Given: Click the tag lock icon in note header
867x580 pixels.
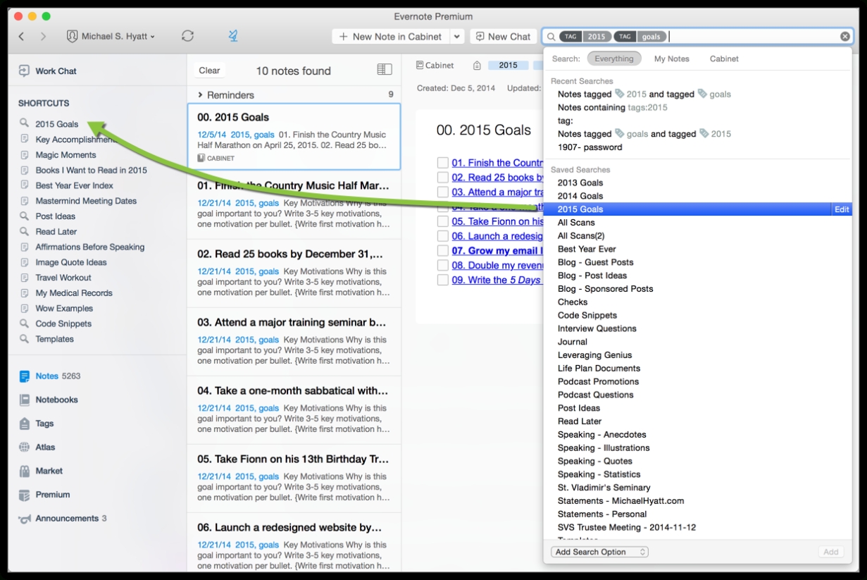Looking at the screenshot, I should pos(477,66).
